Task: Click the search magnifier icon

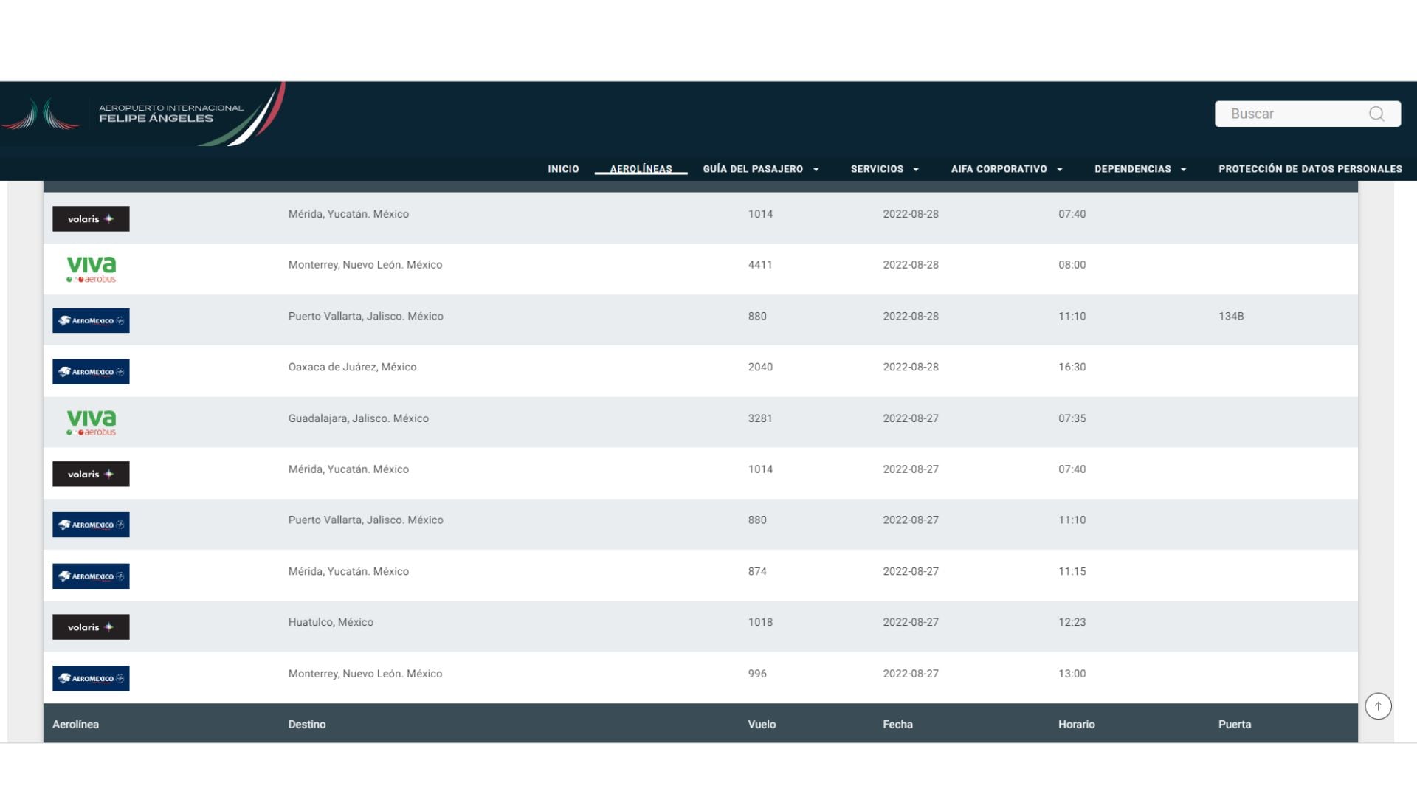Action: pos(1376,114)
